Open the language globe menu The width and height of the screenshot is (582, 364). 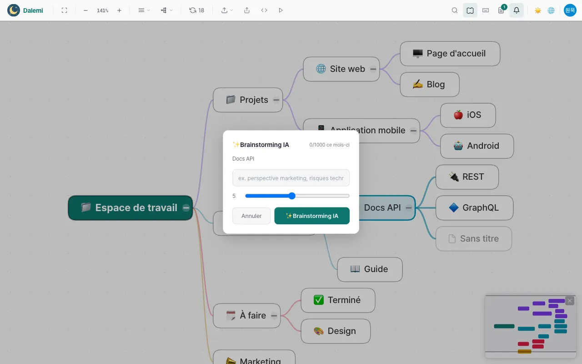coord(551,10)
